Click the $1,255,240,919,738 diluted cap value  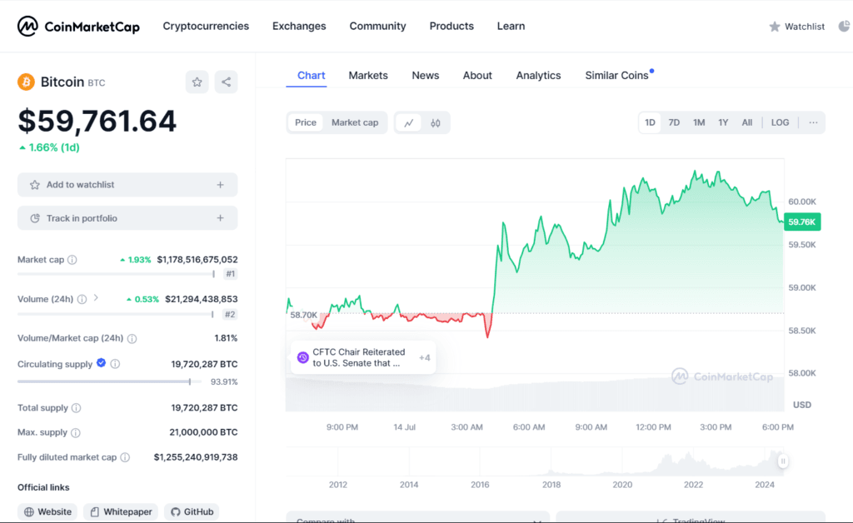[195, 457]
